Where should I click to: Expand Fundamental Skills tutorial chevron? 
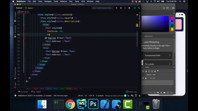(x=170, y=55)
